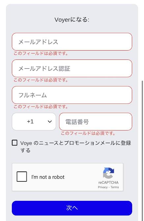Open the reCAPTCHA Privacy link
The image size is (144, 221).
pyautogui.click(x=103, y=187)
